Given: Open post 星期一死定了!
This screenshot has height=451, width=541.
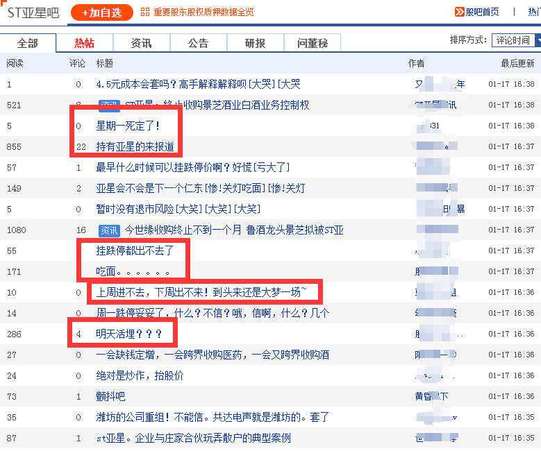Looking at the screenshot, I should (x=128, y=126).
